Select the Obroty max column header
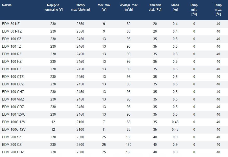This screenshot has height=157, width=228. click(80, 8)
